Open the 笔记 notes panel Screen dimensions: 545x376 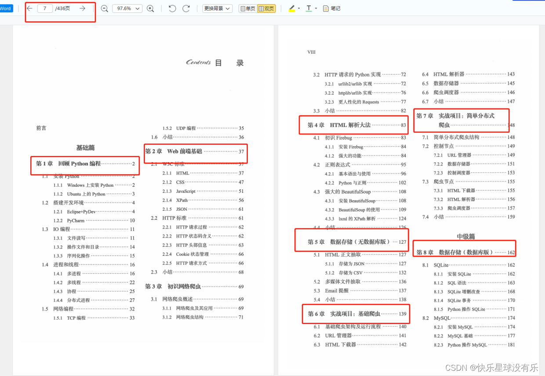coord(331,8)
